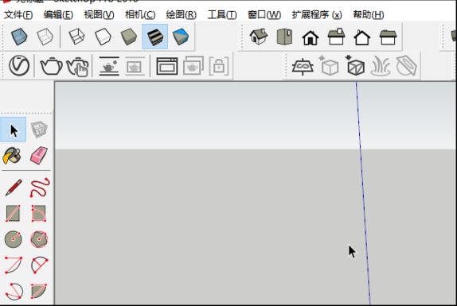Click the Iso view house icon
The image size is (457, 306).
click(x=259, y=37)
